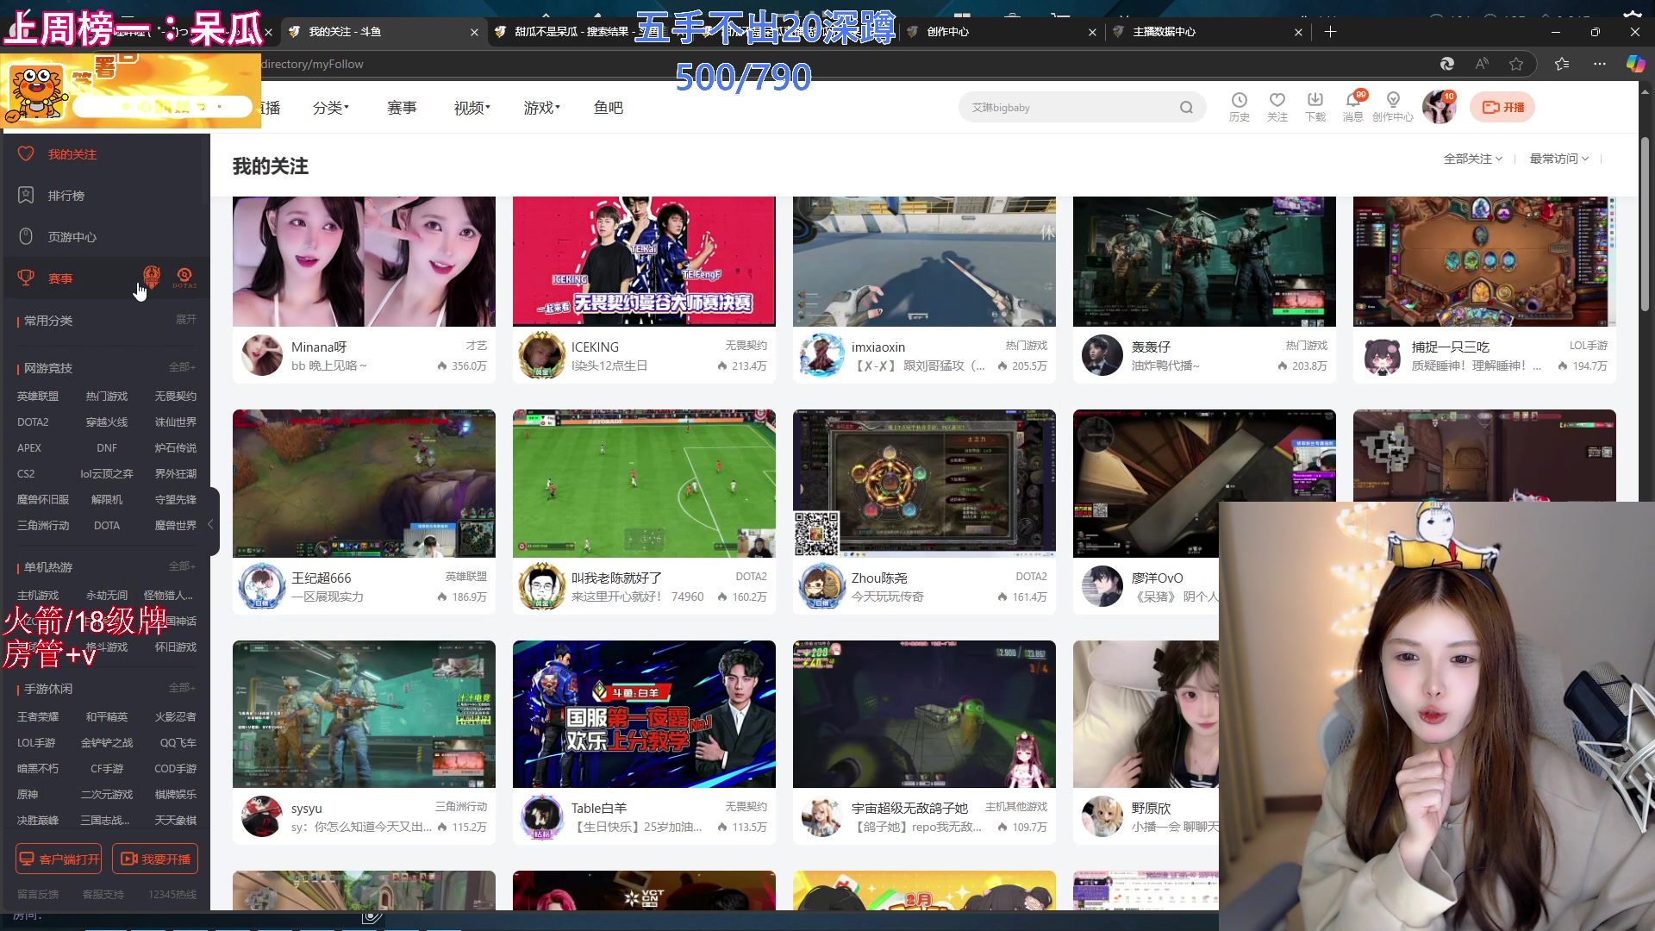1655x931 pixels.
Task: Click 客户端打开 button
Action: point(59,859)
